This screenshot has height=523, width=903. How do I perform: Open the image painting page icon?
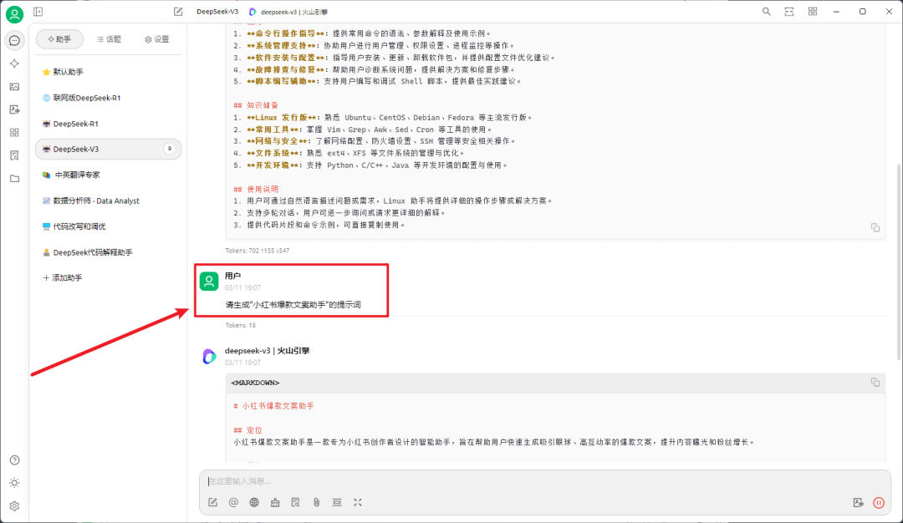coord(14,86)
